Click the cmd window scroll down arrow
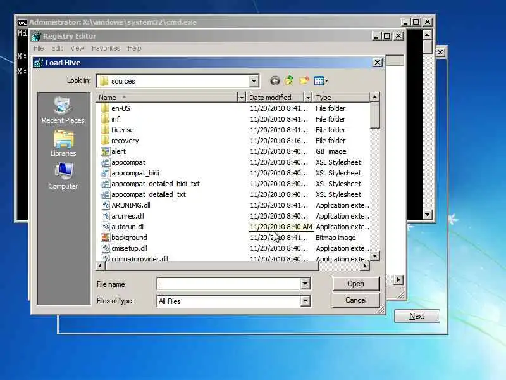This screenshot has width=506, height=380. [428, 215]
